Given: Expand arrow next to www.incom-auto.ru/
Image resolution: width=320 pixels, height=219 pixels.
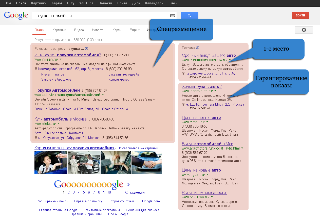Looking at the screenshot, I should [x=215, y=91].
